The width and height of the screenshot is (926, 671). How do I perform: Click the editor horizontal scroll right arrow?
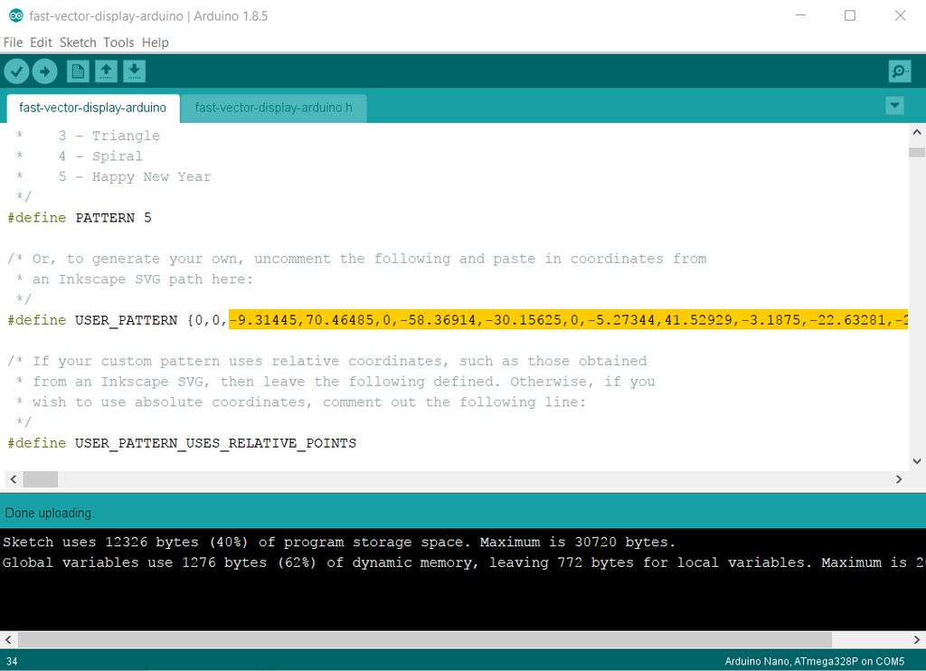coord(899,479)
